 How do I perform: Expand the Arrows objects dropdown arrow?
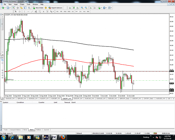[53, 11]
